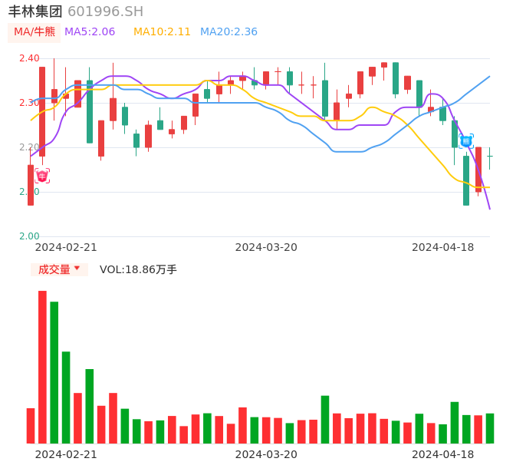Viewport: 526px width, 465px height.
Task: Click the 2.40 price axis label
Action: click(29, 58)
